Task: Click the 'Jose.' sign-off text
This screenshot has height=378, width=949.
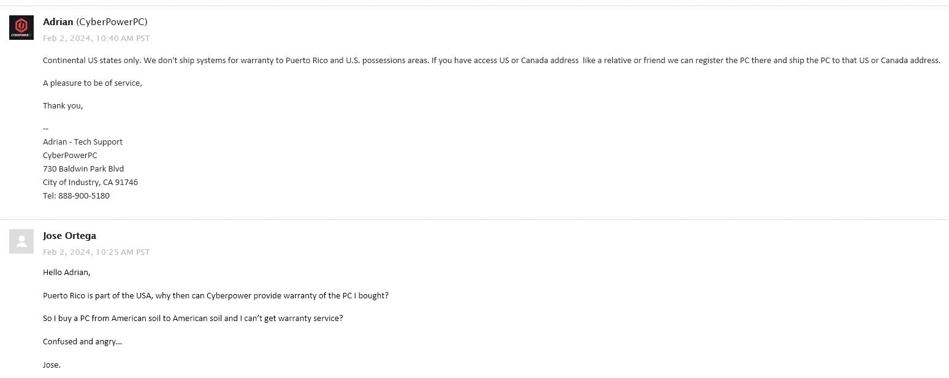Action: [x=51, y=365]
